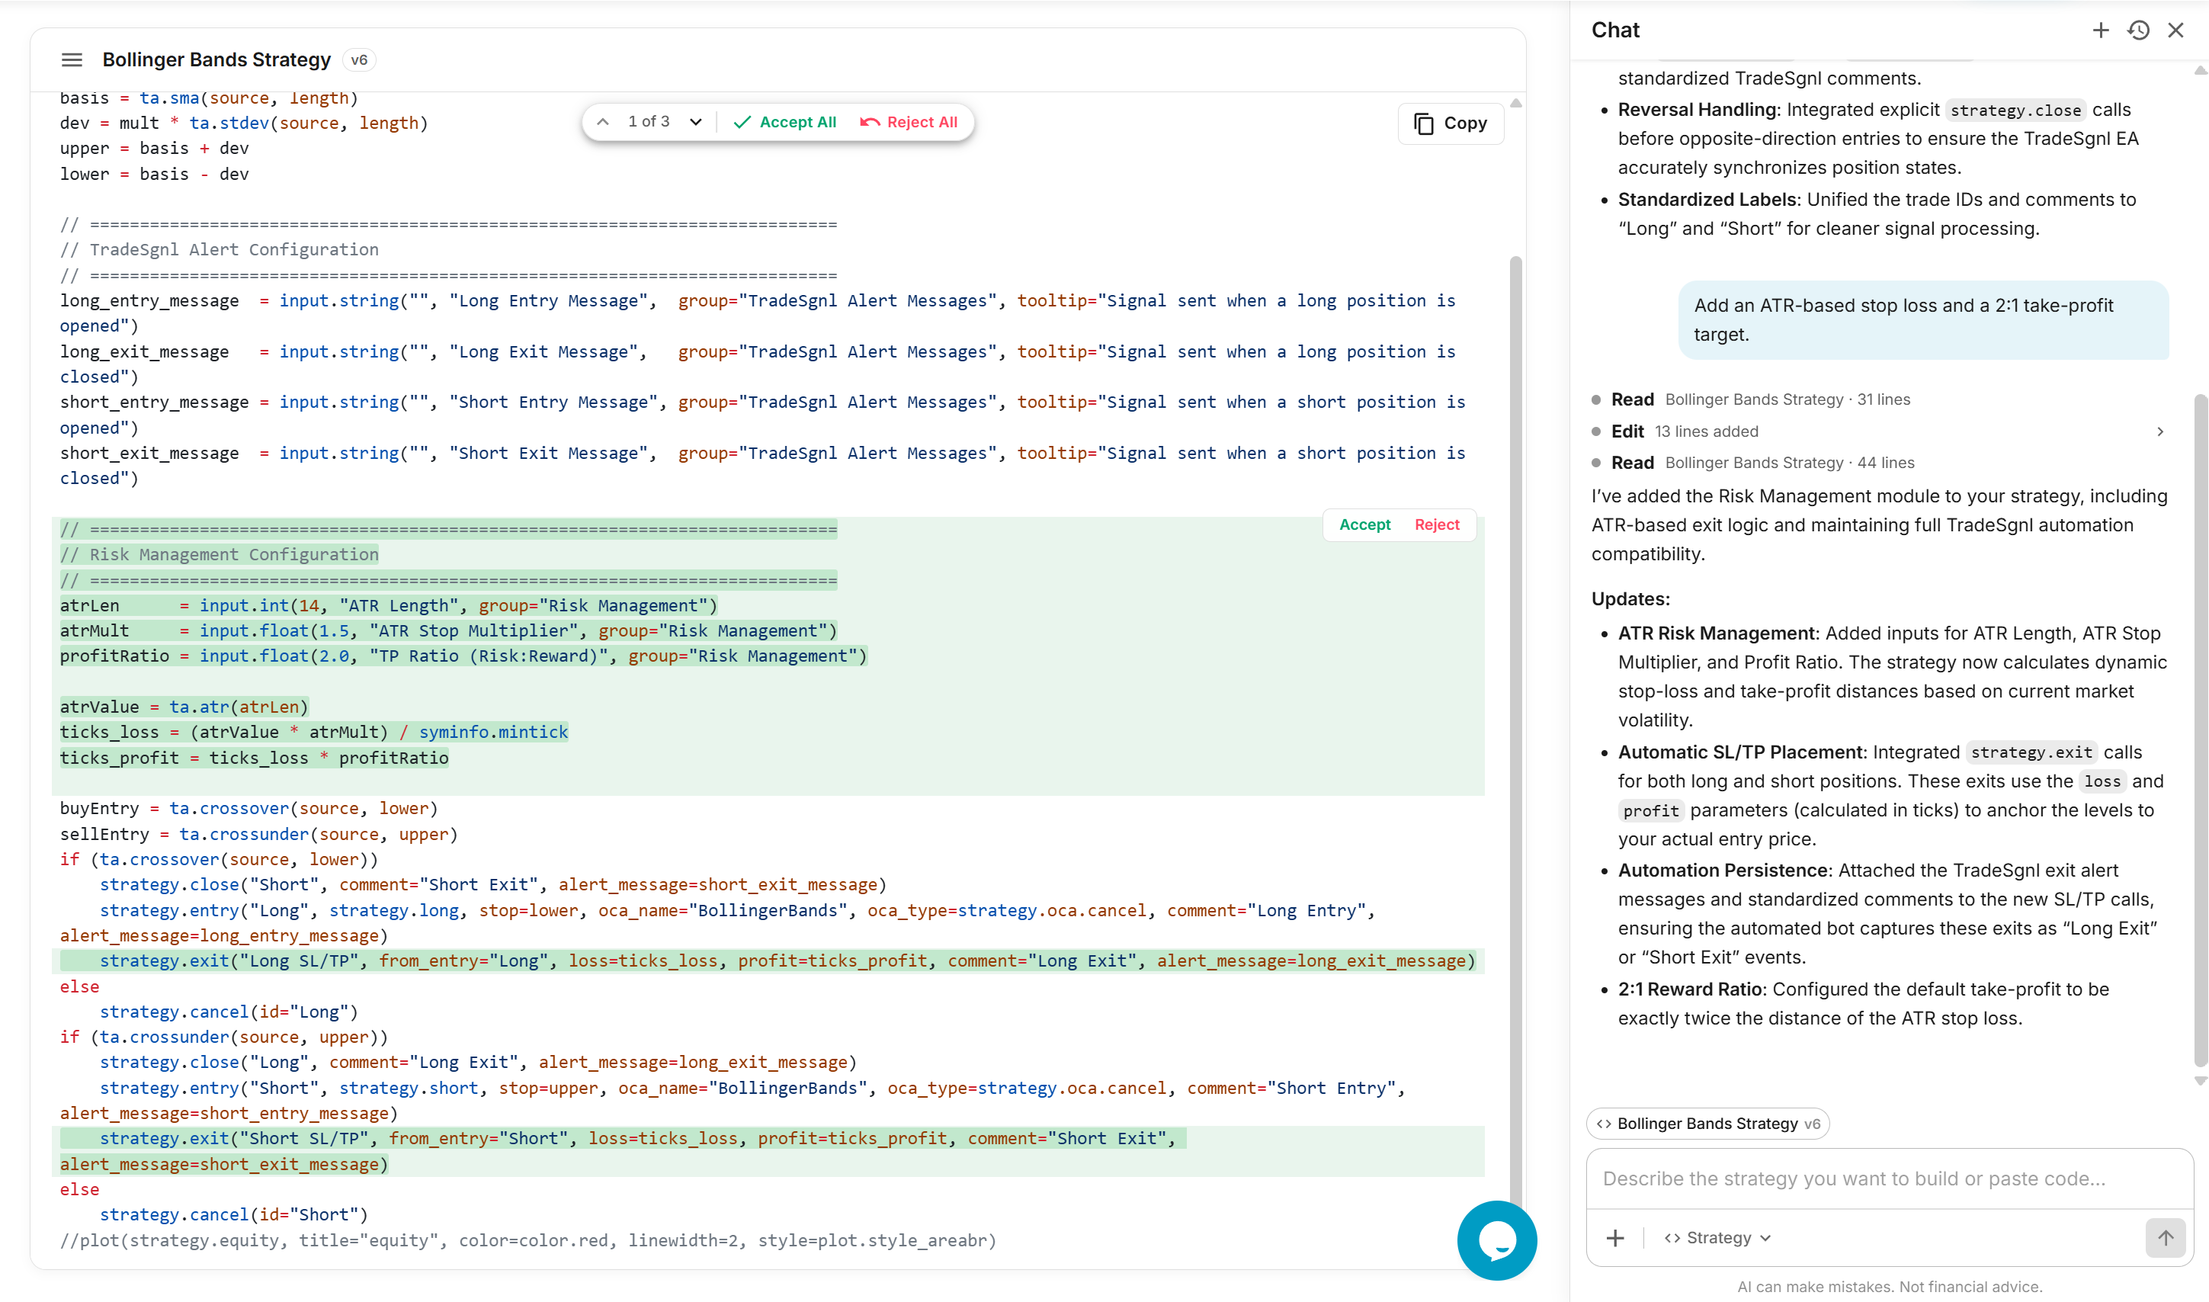The image size is (2209, 1302).
Task: Click the strategy.exit Long SL/TP code line
Action: (x=768, y=960)
